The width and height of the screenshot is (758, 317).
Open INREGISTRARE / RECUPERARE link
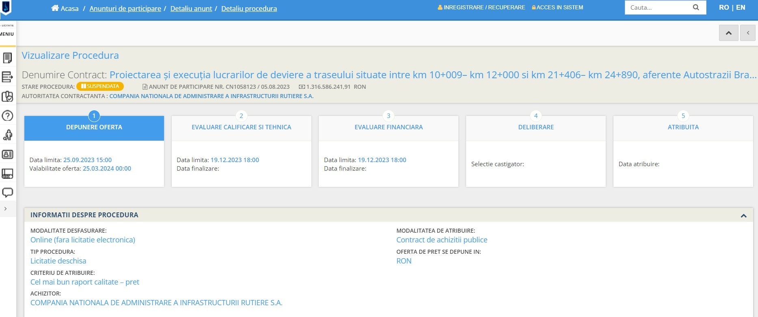tap(482, 7)
